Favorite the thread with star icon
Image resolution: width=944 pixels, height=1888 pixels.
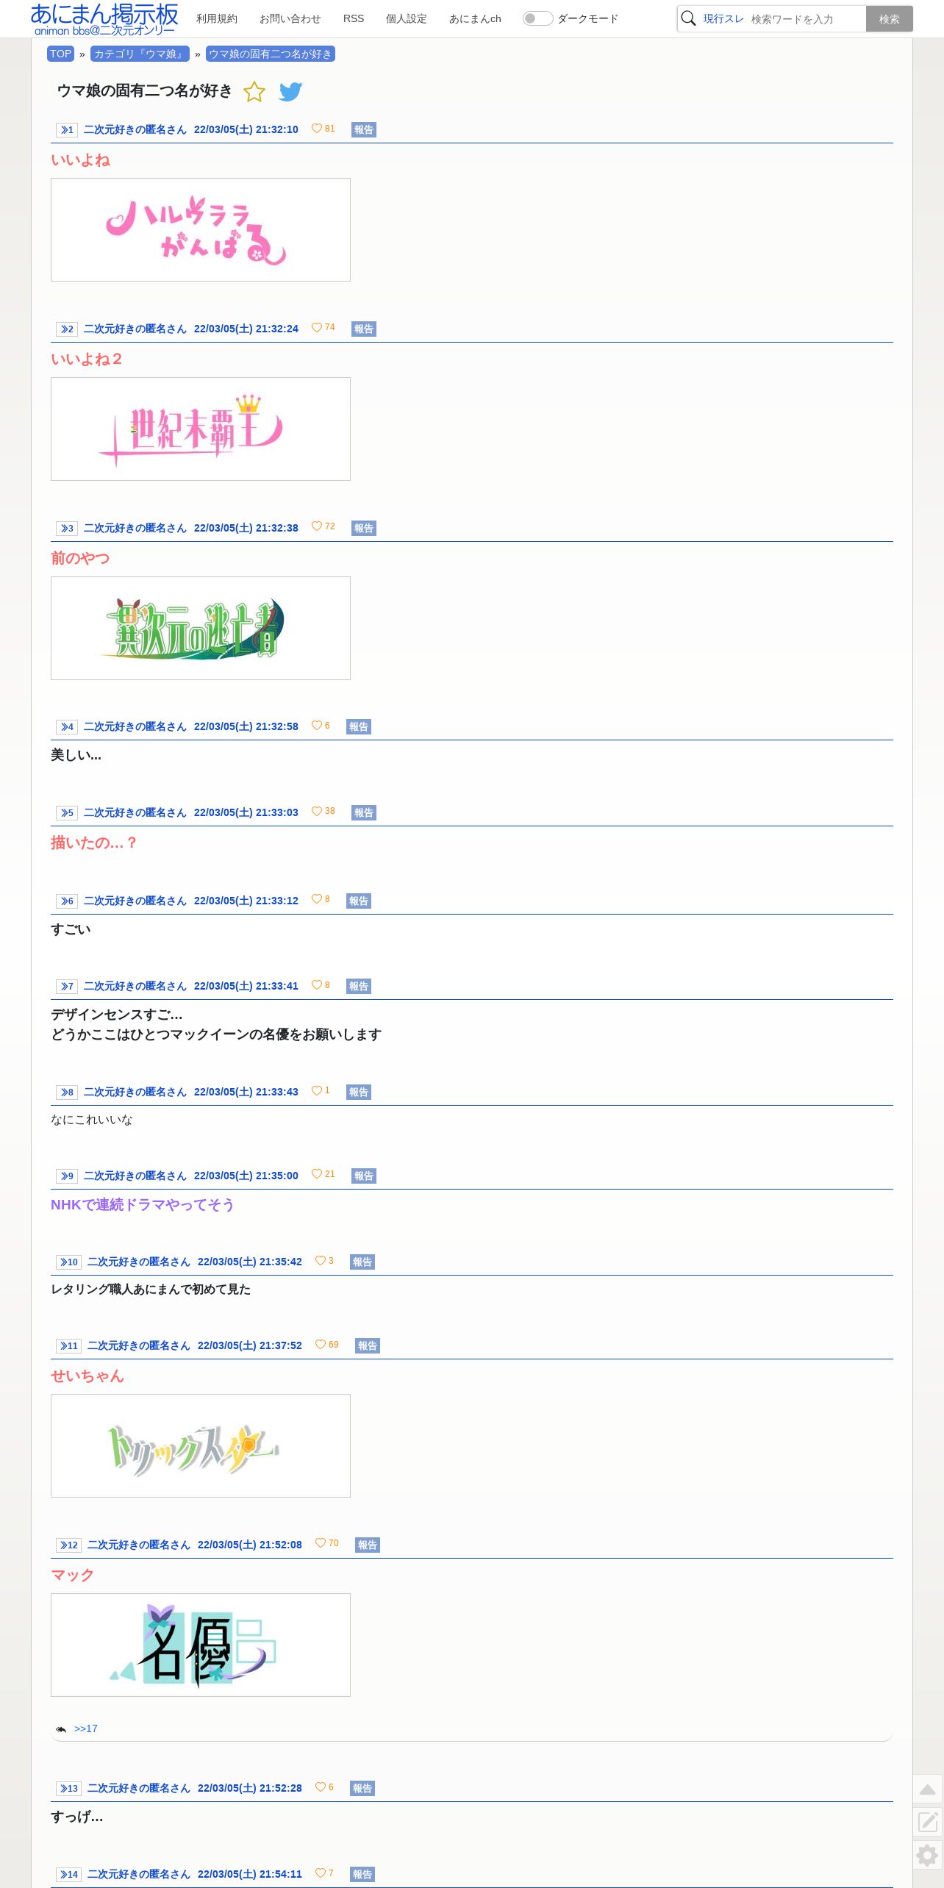(x=254, y=92)
